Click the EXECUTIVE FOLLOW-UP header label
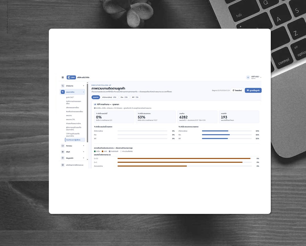This screenshot has height=246, width=306. pos(101,85)
